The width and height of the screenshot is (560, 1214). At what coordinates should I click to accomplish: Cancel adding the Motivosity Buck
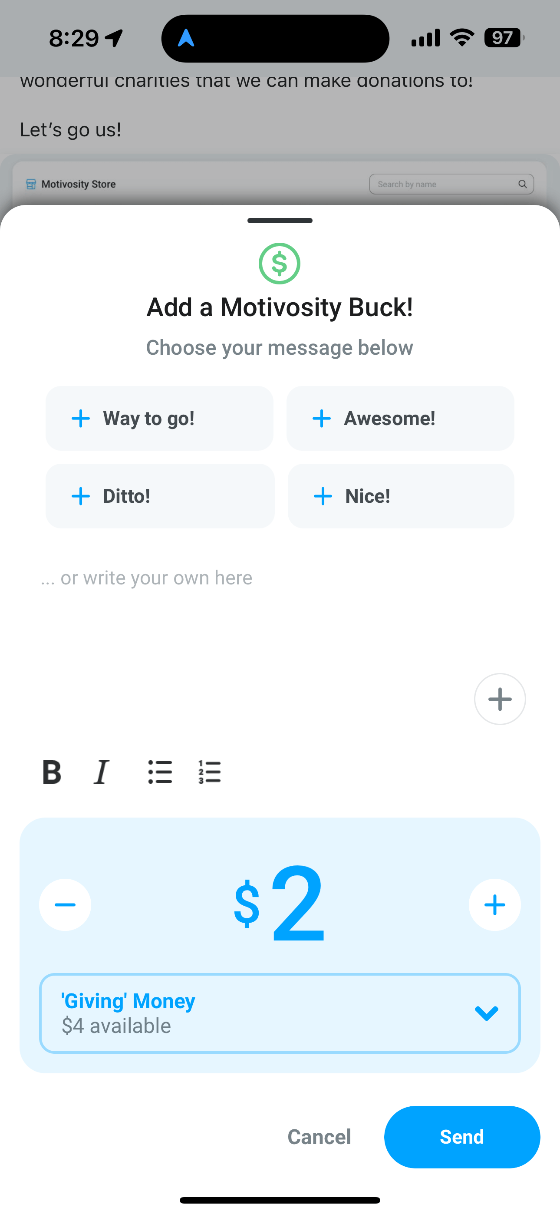(x=319, y=1137)
